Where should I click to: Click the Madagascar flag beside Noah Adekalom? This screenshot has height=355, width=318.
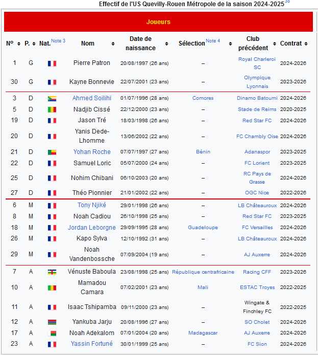tap(52, 334)
